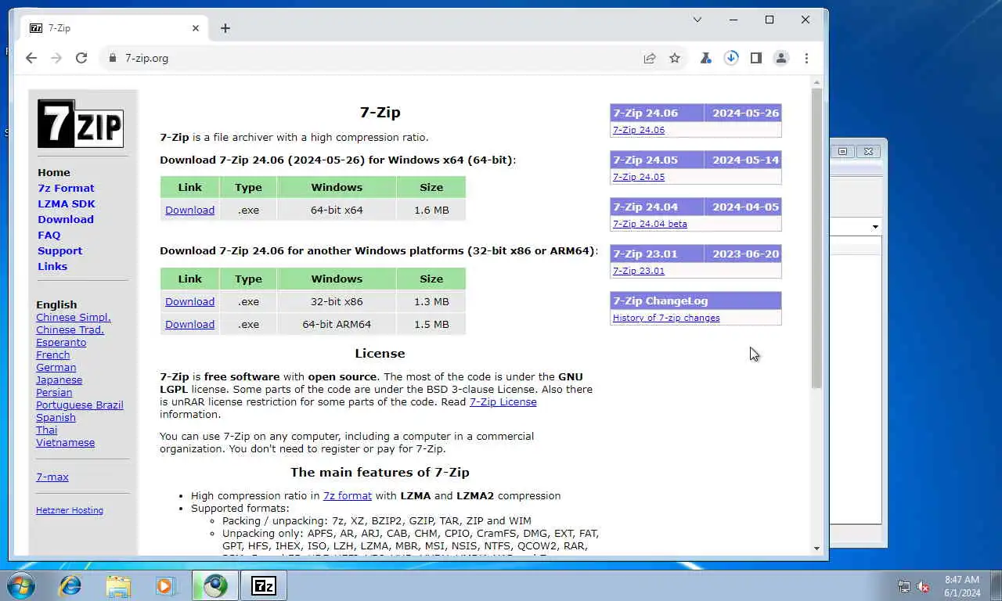View site info padlock icon
The image size is (1002, 601).
[x=113, y=58]
